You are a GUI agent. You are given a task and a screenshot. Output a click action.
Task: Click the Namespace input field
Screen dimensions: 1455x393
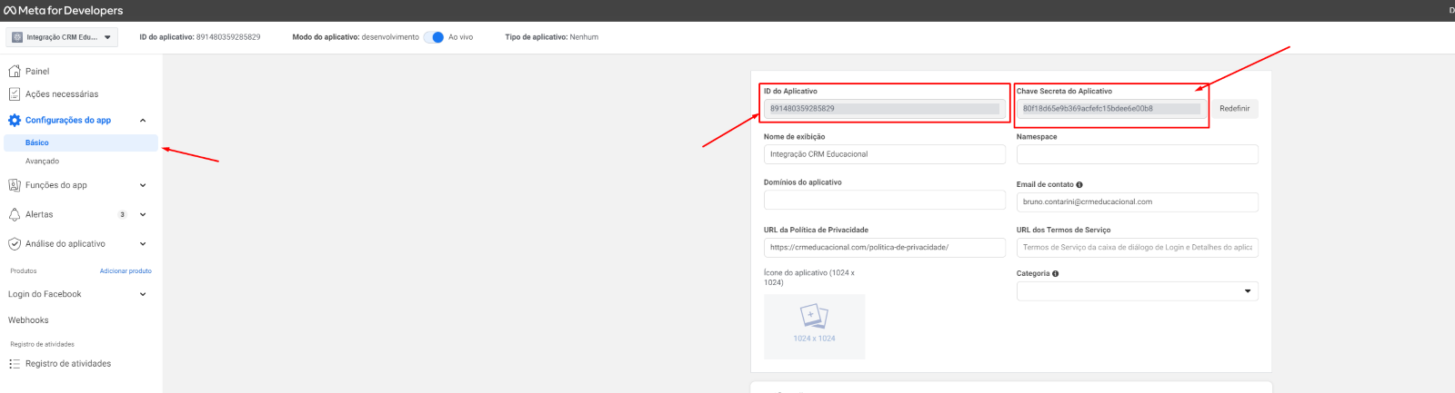pos(1137,154)
